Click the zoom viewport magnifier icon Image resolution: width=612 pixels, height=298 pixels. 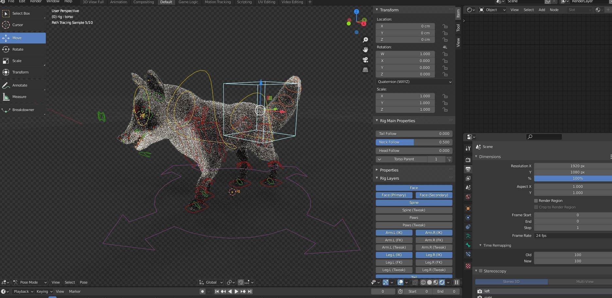coord(365,40)
